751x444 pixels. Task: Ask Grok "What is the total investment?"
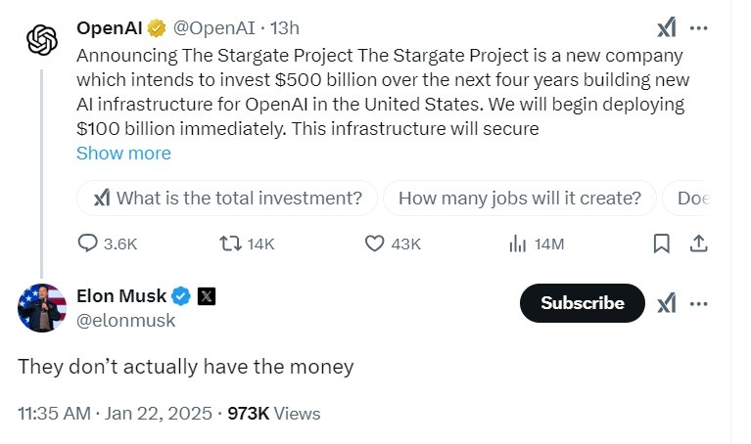pyautogui.click(x=227, y=198)
